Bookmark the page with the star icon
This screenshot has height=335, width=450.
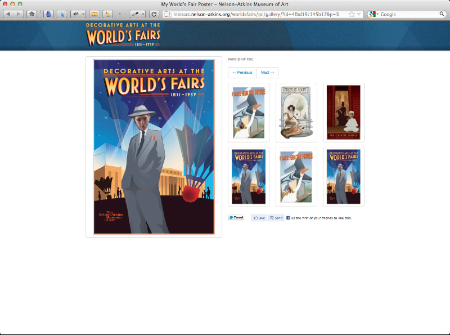[352, 14]
